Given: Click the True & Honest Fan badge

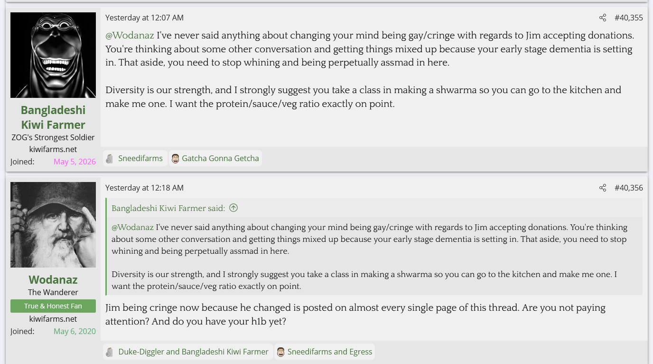Looking at the screenshot, I should pyautogui.click(x=53, y=306).
